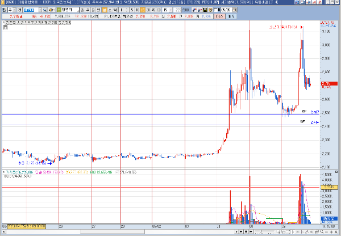Click the rewind playback button
The height and width of the screenshot is (237, 341).
241,232
